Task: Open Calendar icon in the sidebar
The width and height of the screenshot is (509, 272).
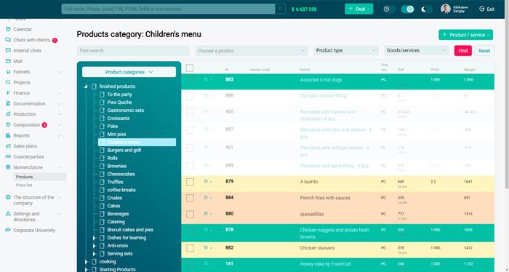Action: (8, 29)
